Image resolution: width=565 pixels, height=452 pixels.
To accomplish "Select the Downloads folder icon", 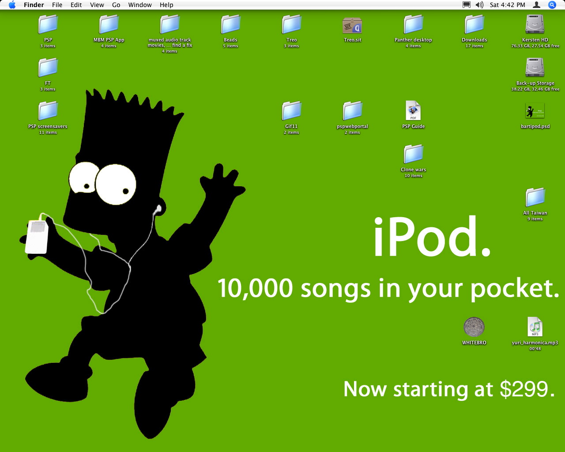I will pos(474,25).
